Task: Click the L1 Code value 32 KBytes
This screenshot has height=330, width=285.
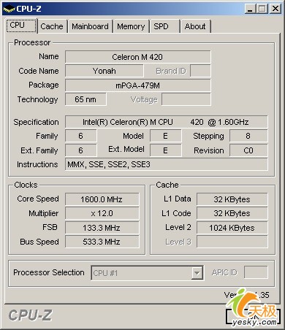Action: (x=232, y=213)
